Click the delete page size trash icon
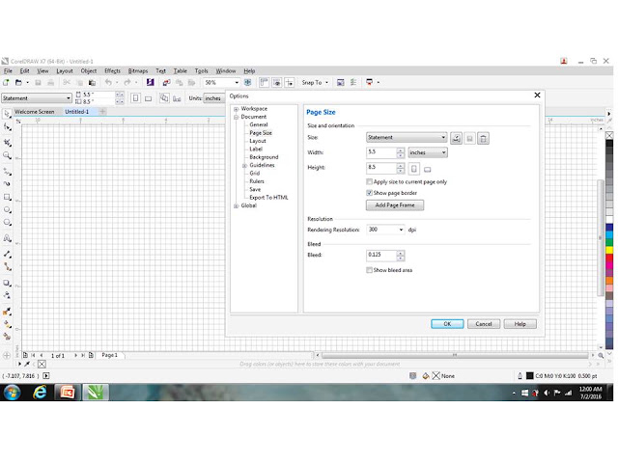 pyautogui.click(x=483, y=138)
